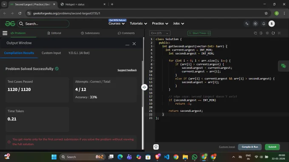Close the Second Largest tab

pos(54,4)
